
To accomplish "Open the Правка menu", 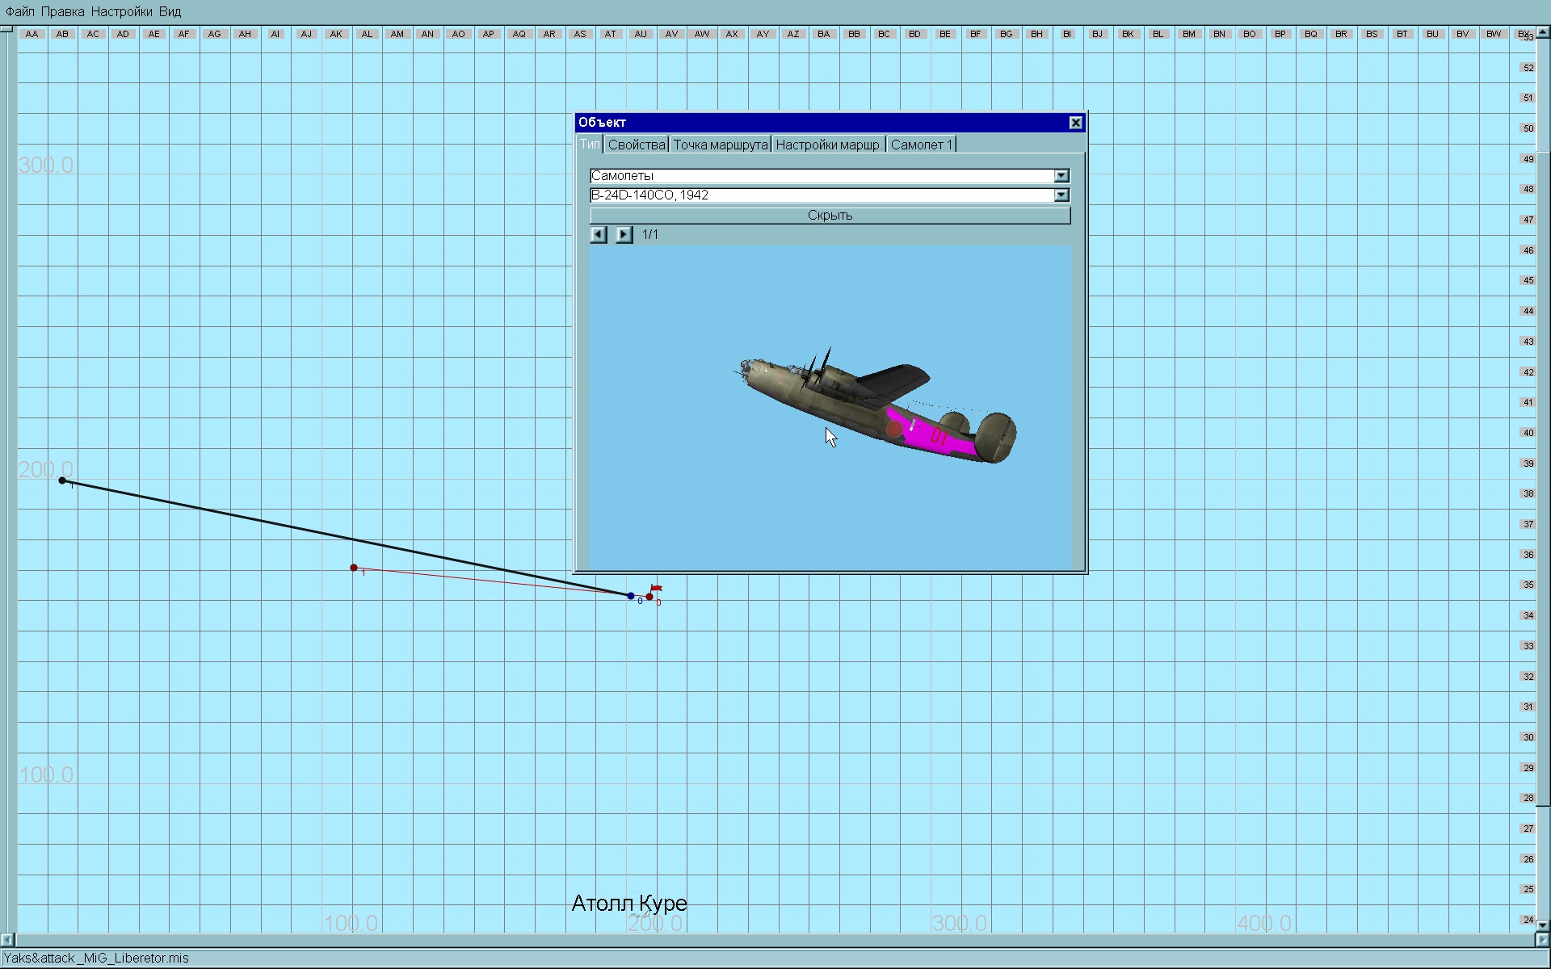I will coord(62,11).
